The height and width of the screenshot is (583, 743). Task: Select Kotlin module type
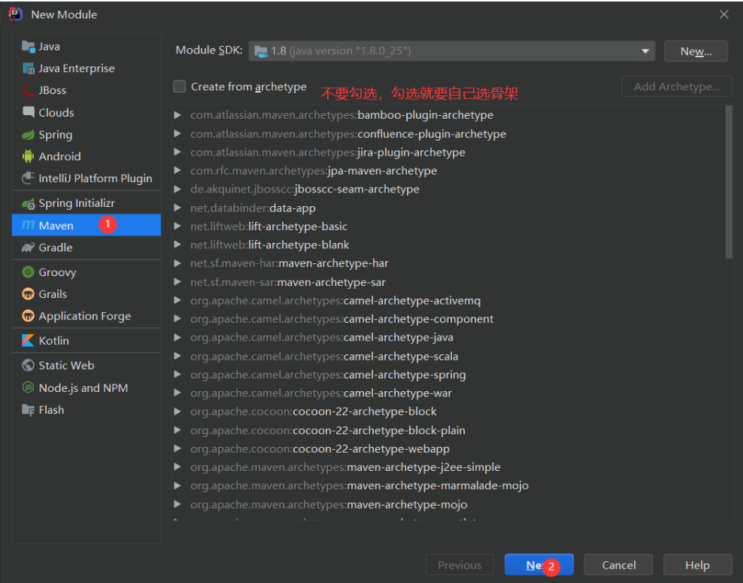point(86,340)
